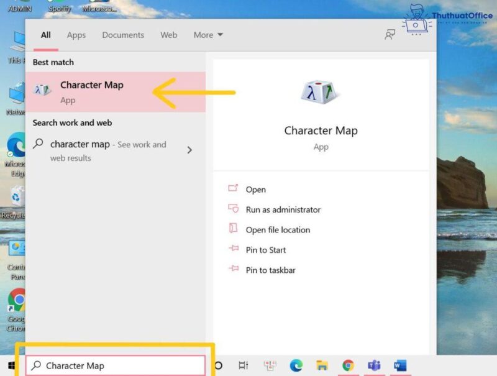Choose Pin to taskbar

pos(270,270)
